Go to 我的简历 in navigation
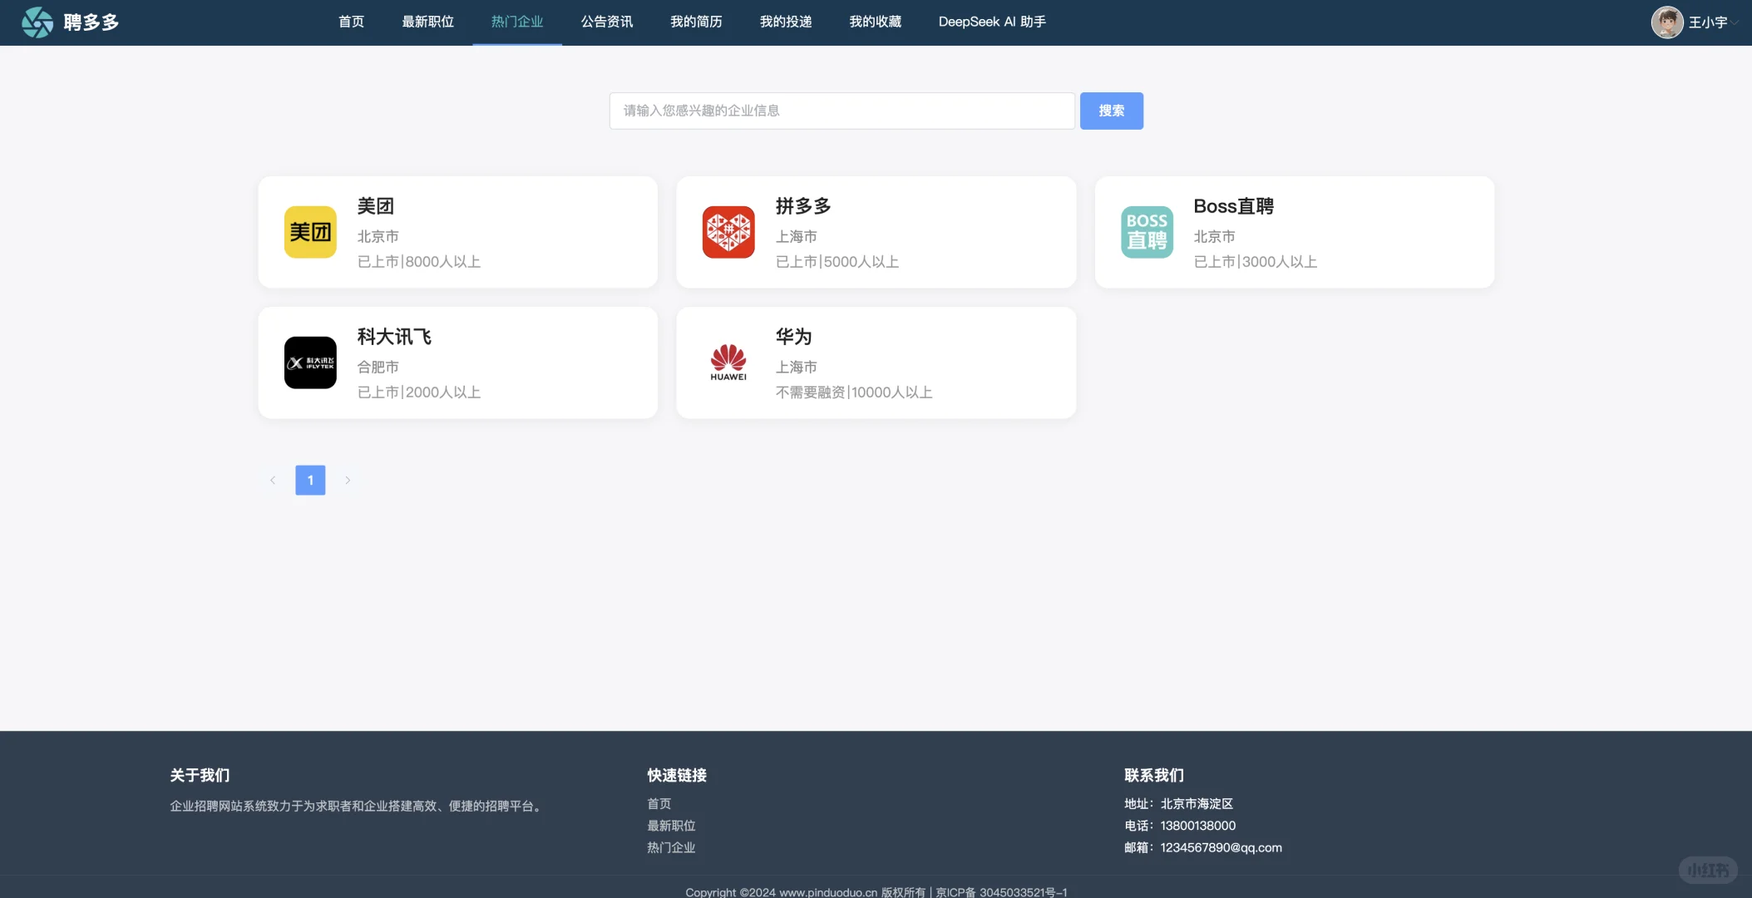 coord(696,22)
